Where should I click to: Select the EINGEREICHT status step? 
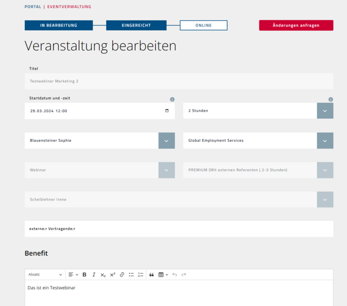point(137,25)
